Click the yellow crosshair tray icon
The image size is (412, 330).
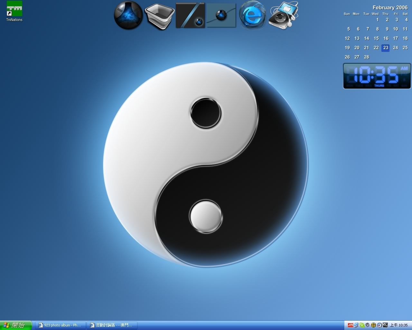373,325
